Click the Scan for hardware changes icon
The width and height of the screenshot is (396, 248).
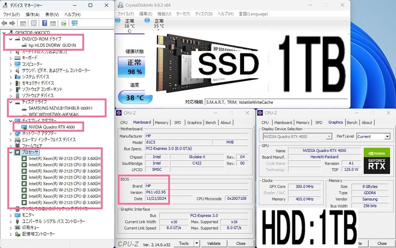click(75, 23)
